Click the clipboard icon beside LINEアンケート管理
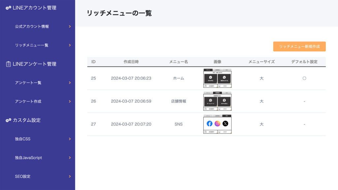 8,64
